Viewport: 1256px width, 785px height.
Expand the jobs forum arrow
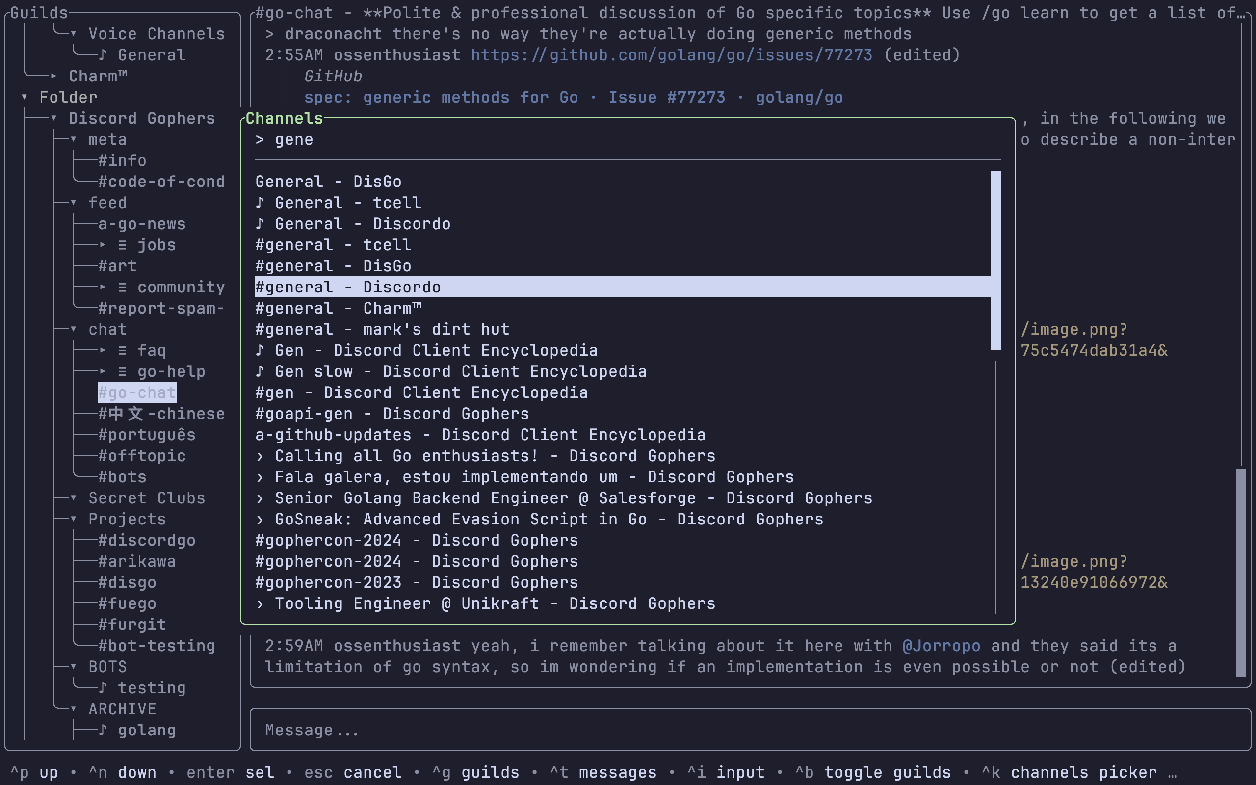coord(103,245)
